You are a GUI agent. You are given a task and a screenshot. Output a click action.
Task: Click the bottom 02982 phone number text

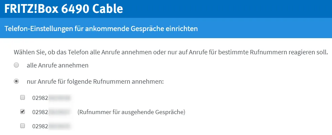[51, 126]
